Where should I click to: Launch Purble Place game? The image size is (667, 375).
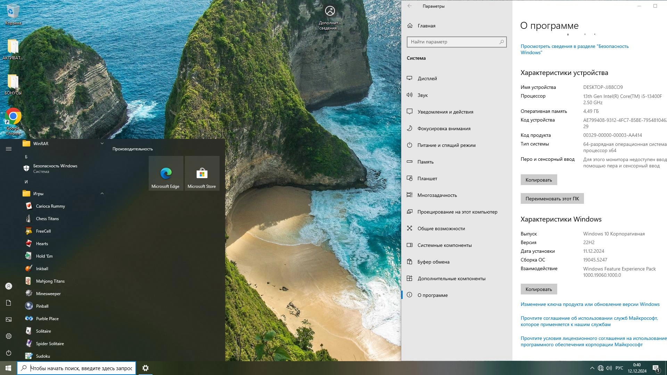click(47, 319)
